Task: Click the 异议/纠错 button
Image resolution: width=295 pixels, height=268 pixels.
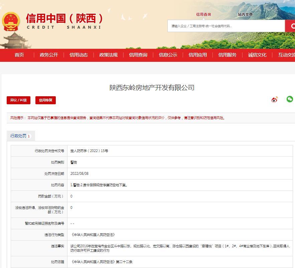Action: [x=18, y=100]
